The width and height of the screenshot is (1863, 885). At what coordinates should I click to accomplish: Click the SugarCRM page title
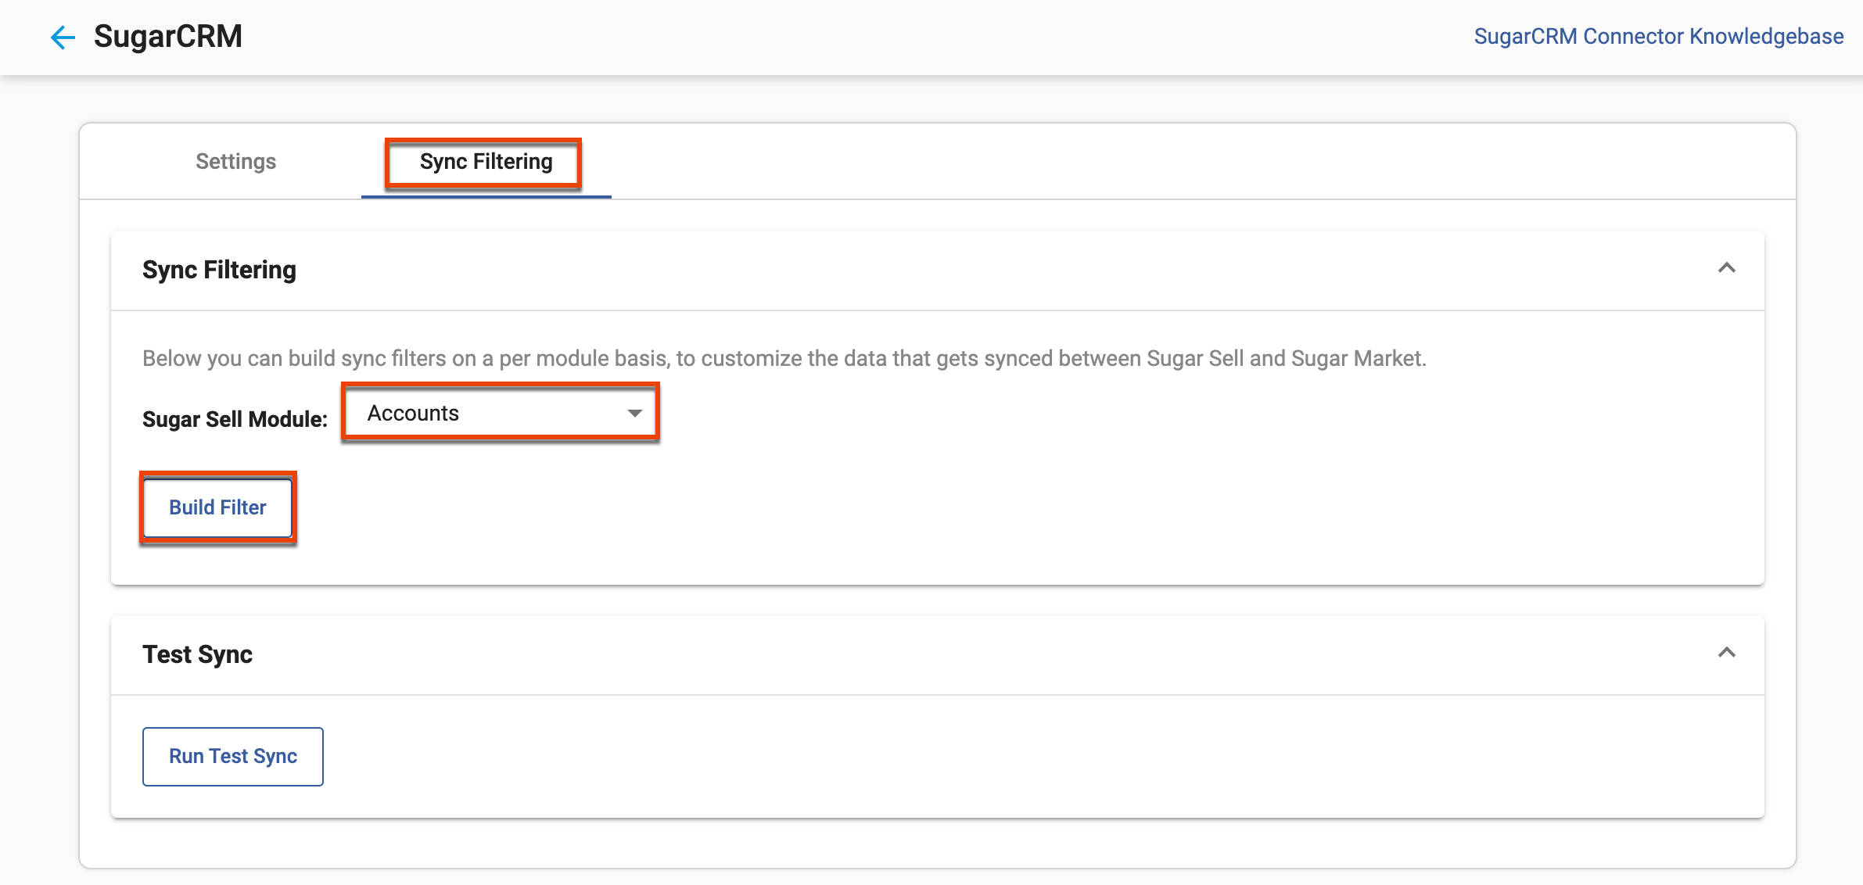pyautogui.click(x=167, y=35)
